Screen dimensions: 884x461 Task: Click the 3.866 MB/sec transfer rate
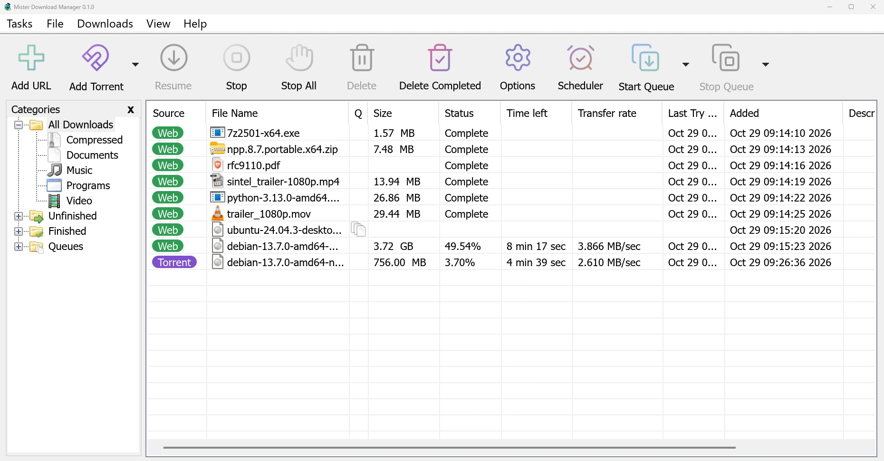pyautogui.click(x=609, y=246)
